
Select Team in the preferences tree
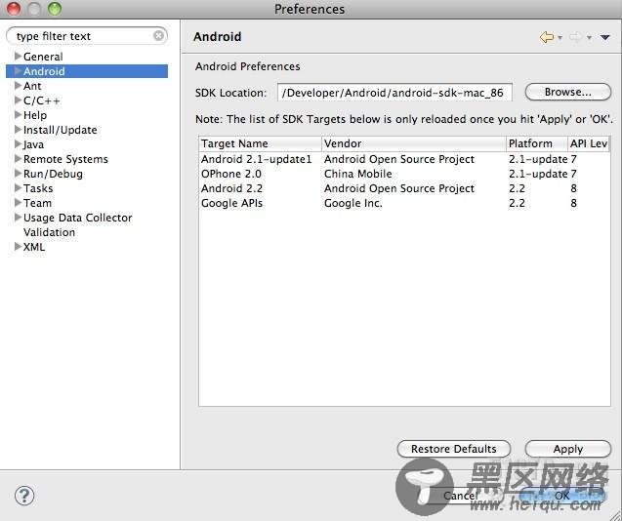(x=37, y=203)
